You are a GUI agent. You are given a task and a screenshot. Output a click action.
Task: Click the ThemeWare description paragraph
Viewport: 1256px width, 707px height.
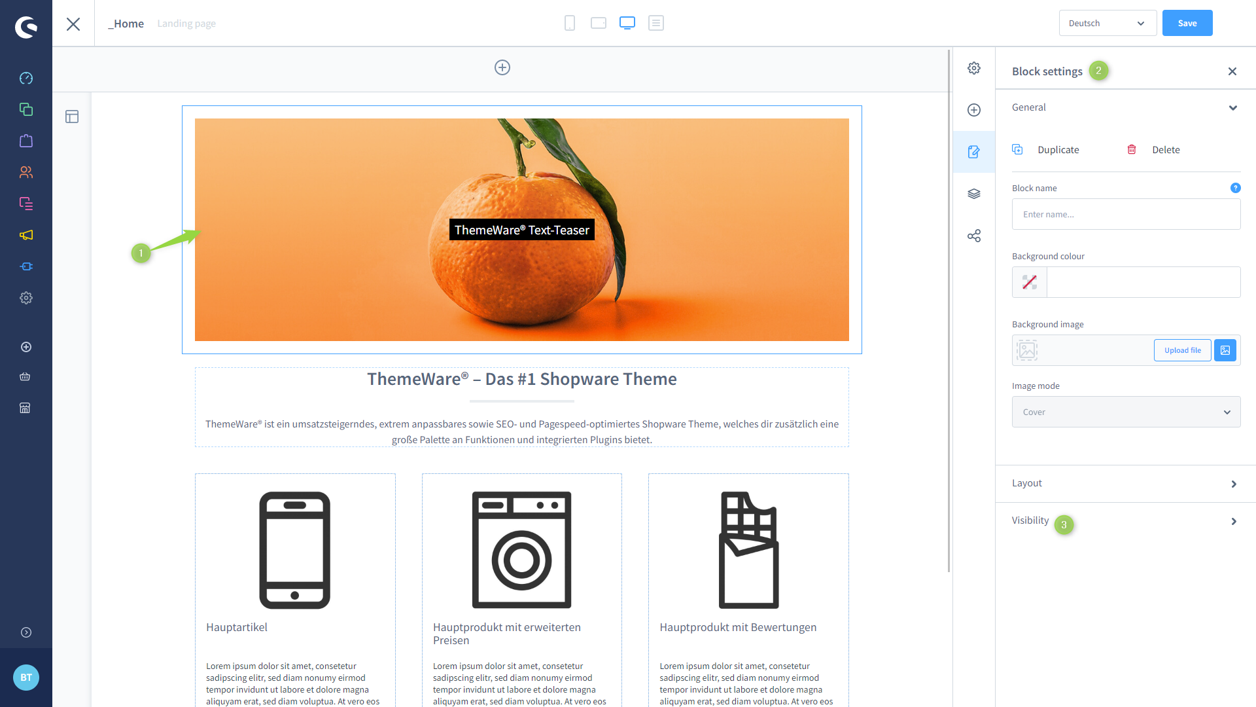522,432
